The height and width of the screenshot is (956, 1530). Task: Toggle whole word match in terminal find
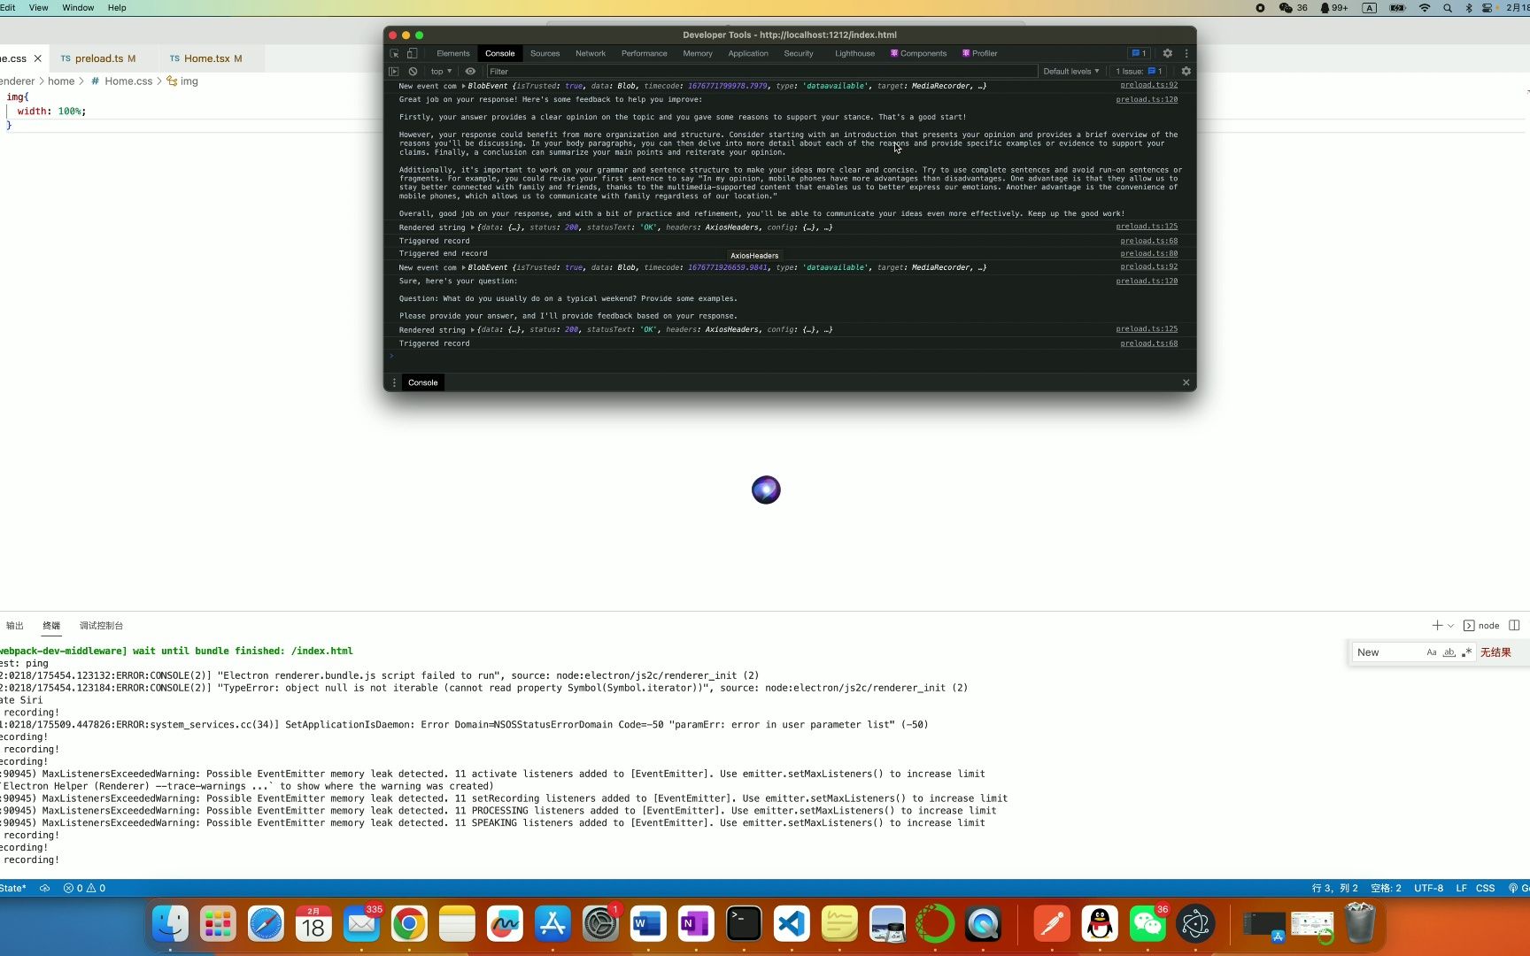click(1449, 652)
